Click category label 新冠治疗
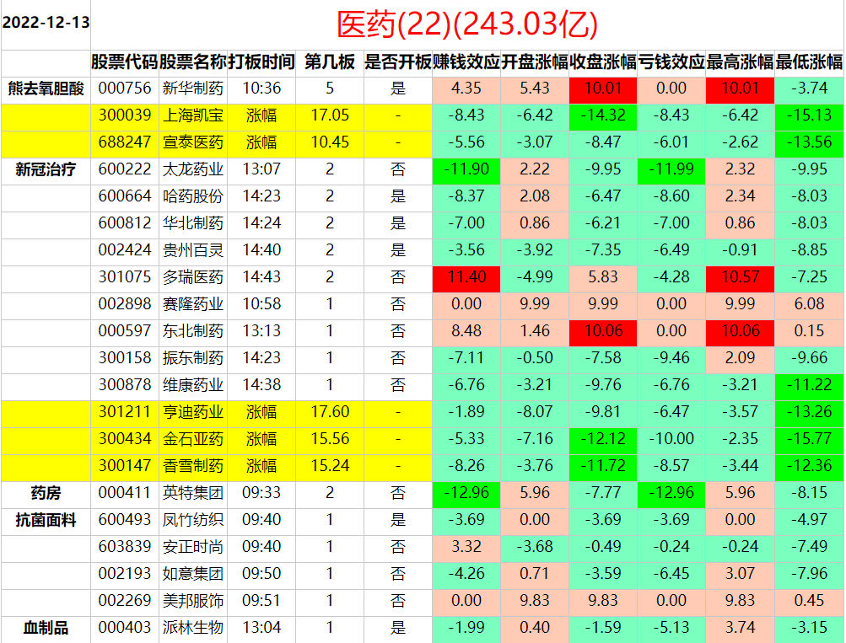This screenshot has height=643, width=846. (x=46, y=169)
